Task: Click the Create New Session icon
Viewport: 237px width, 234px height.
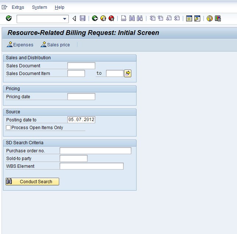Action: click(189, 18)
